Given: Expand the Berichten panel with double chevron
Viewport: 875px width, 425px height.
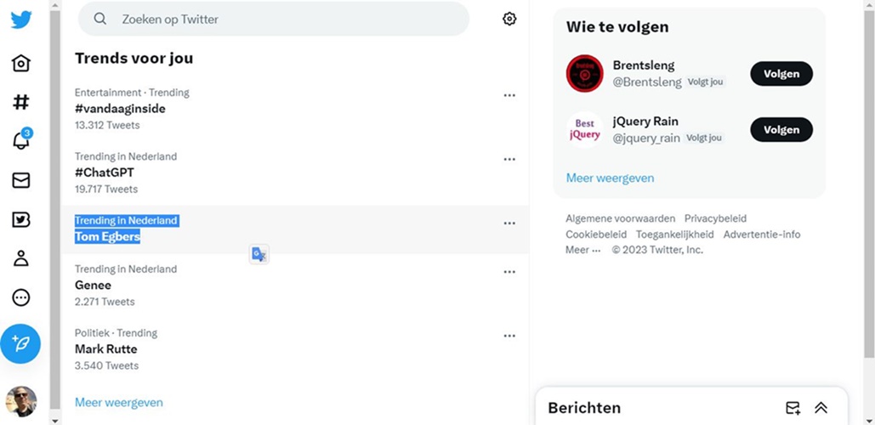Looking at the screenshot, I should click(821, 408).
